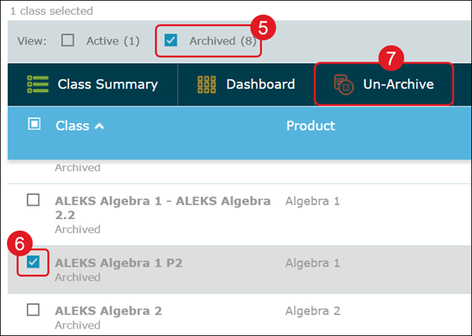Image resolution: width=472 pixels, height=336 pixels.
Task: Sort by the Product column header
Action: [310, 126]
